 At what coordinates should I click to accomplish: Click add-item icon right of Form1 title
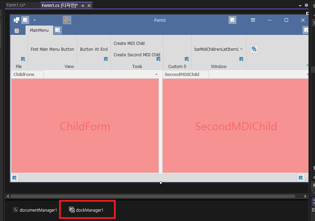pyautogui.click(x=232, y=20)
